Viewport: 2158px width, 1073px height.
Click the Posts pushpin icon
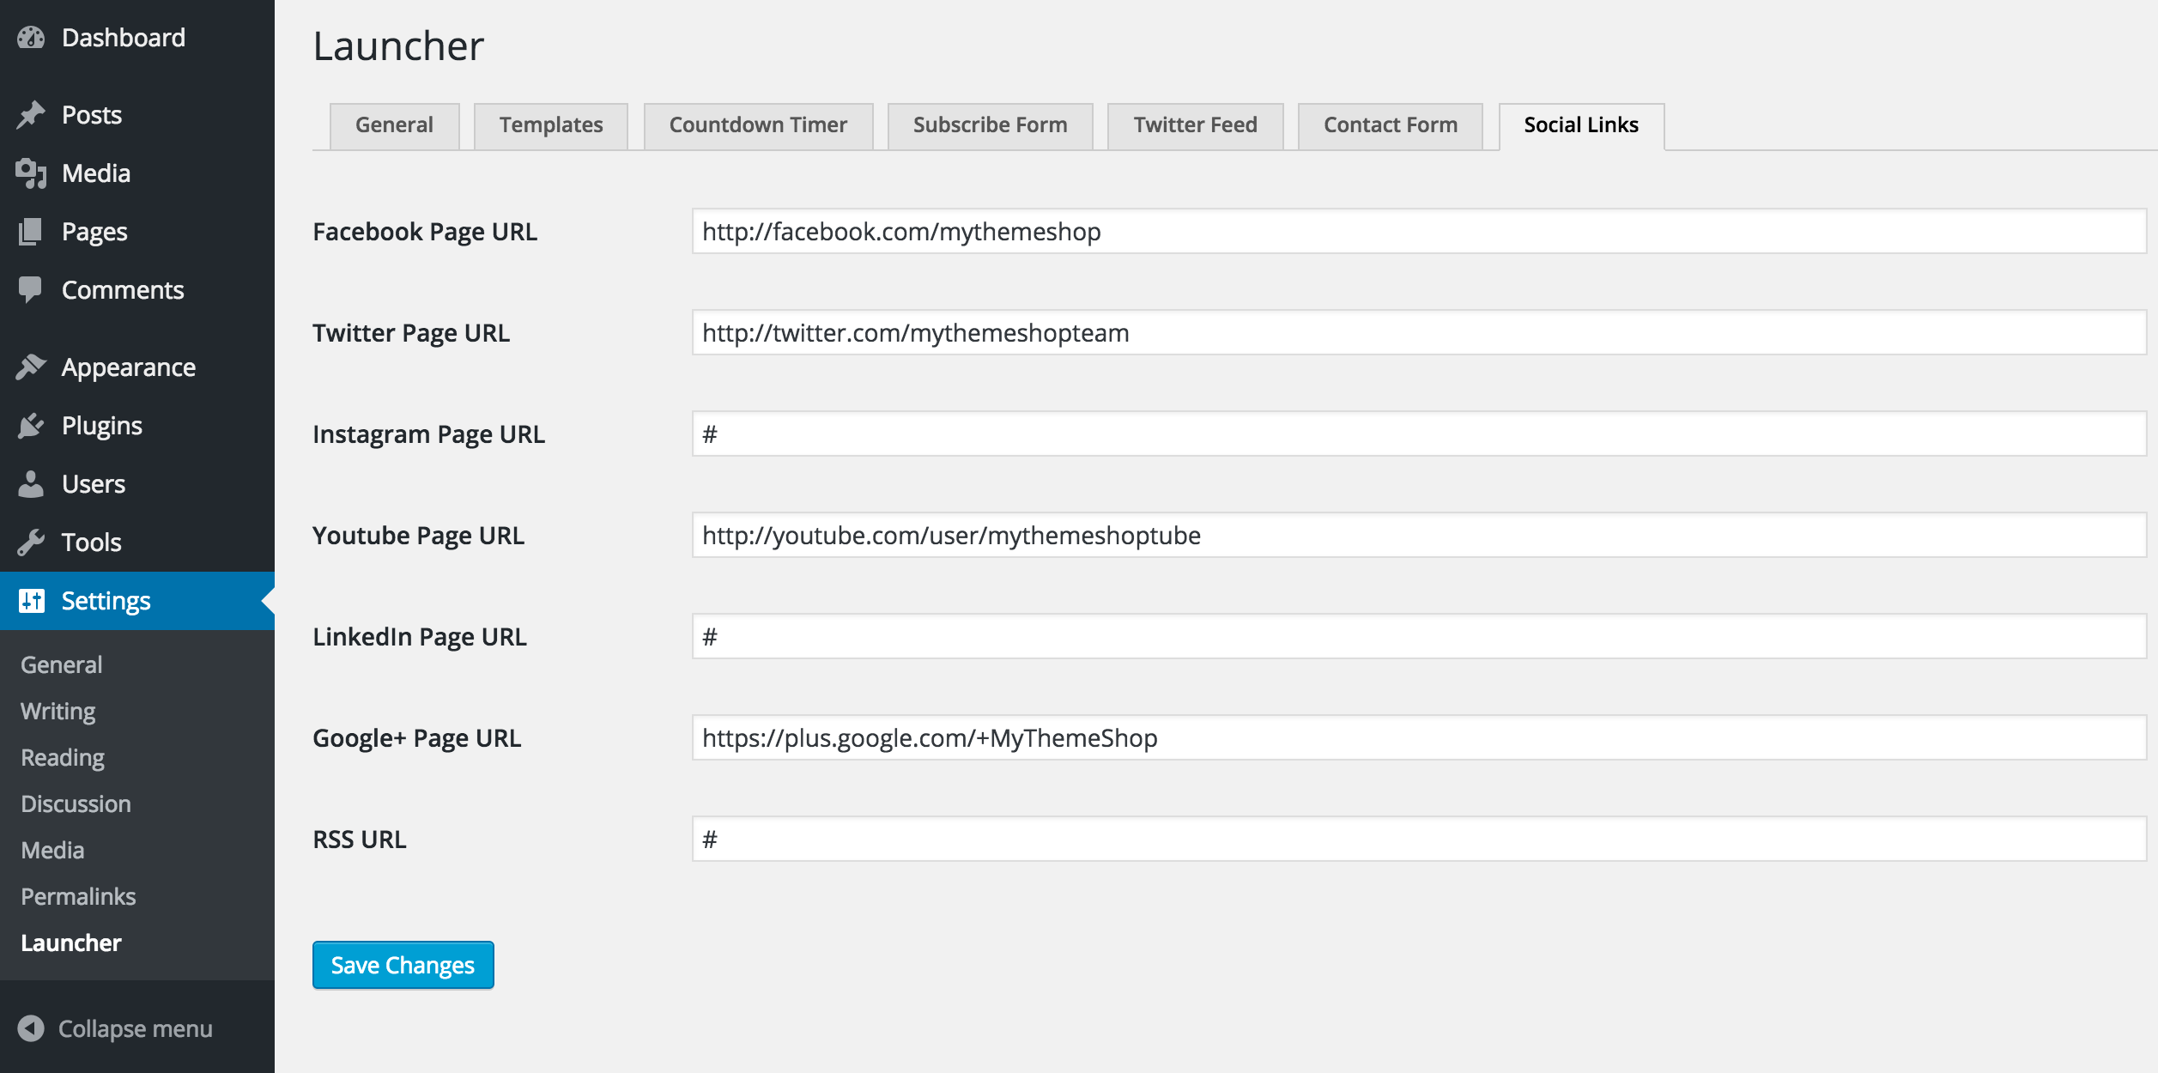click(31, 115)
